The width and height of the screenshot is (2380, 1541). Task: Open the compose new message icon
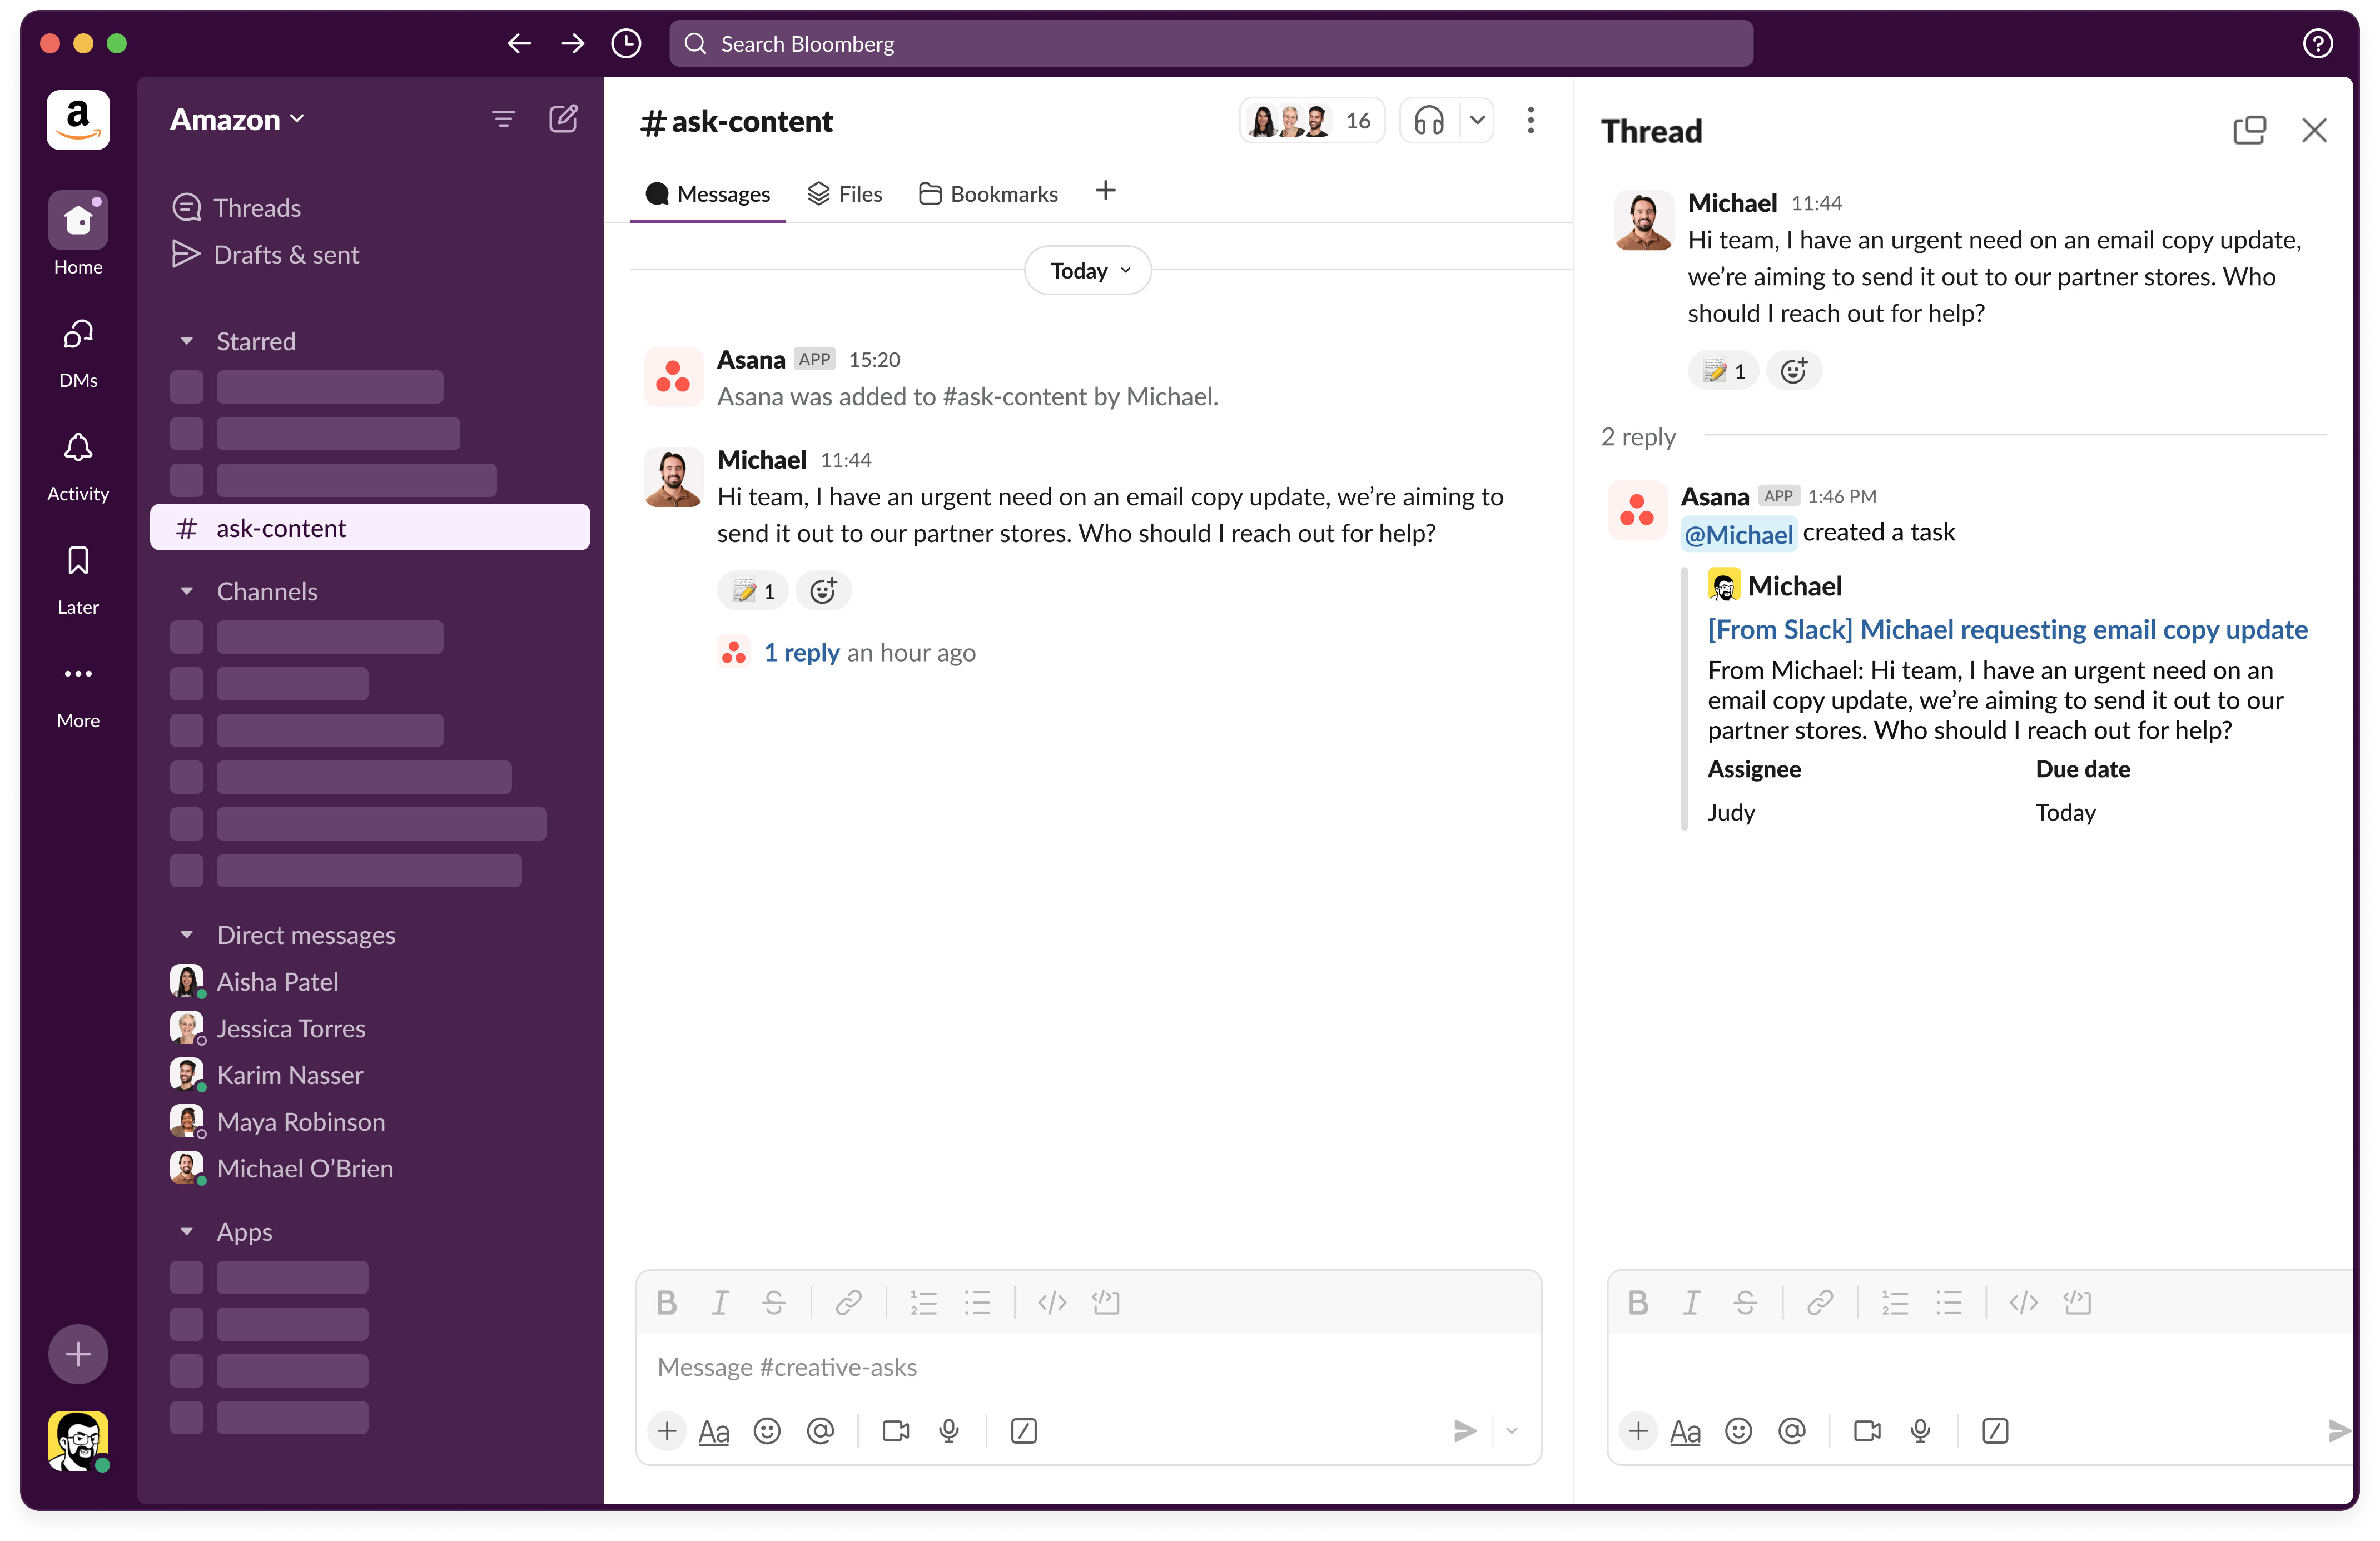563,119
